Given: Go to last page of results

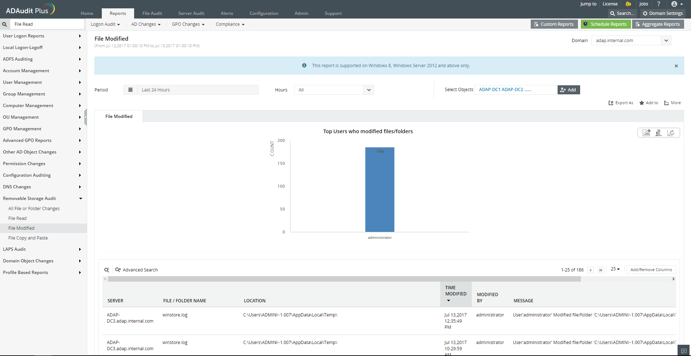Looking at the screenshot, I should coord(601,270).
